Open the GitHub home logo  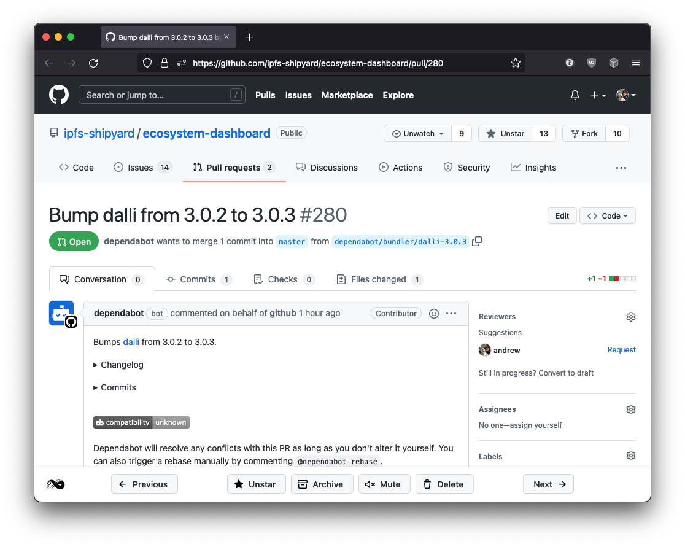[58, 95]
